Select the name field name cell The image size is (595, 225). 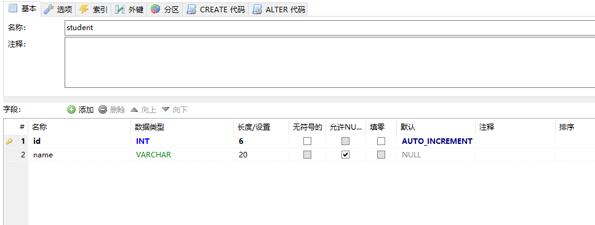click(80, 155)
